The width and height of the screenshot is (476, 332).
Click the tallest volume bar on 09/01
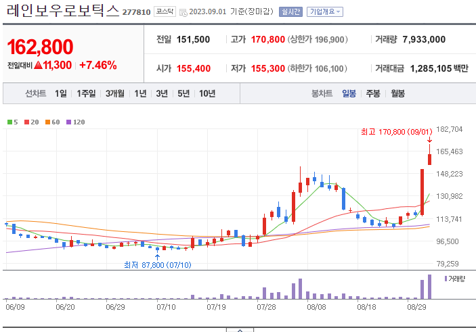[x=429, y=287]
